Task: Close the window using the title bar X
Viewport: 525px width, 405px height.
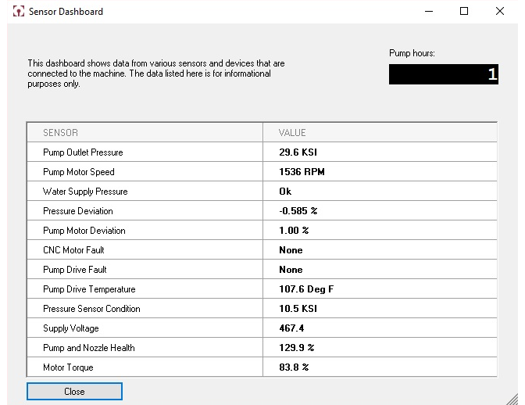Action: (500, 12)
